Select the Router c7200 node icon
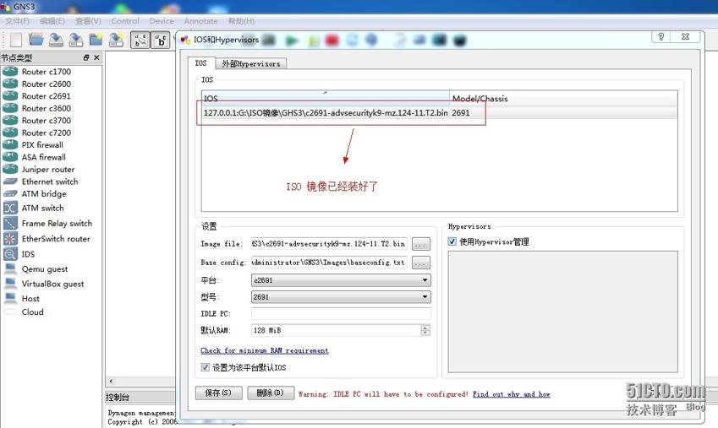718x428 pixels. click(10, 133)
